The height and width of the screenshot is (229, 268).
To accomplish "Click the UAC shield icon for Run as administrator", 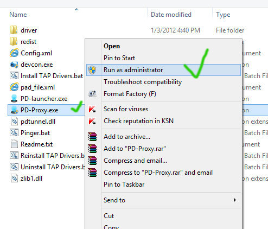I will coord(92,70).
